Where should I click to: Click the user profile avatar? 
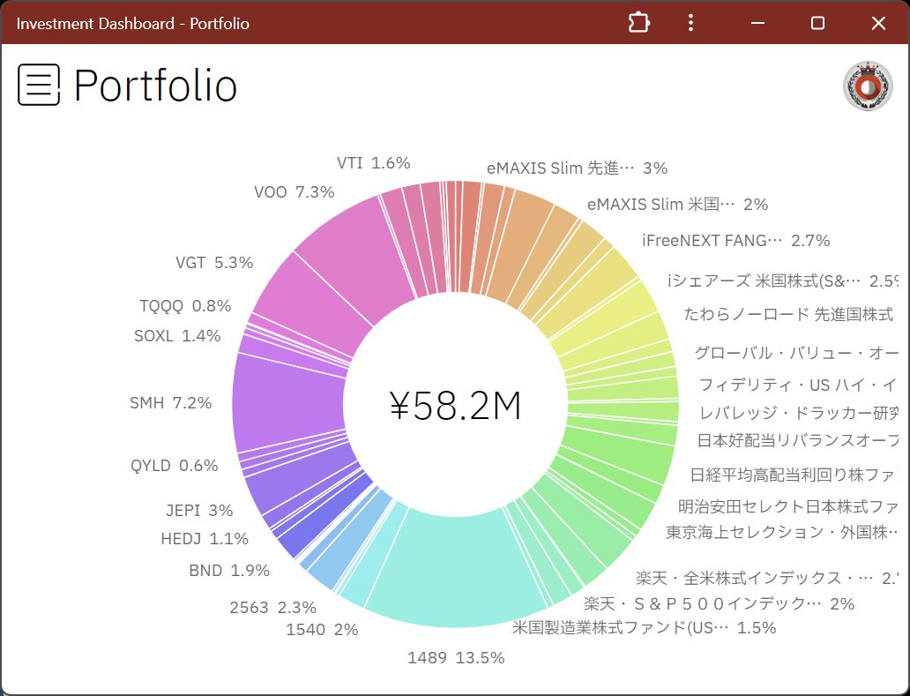868,86
